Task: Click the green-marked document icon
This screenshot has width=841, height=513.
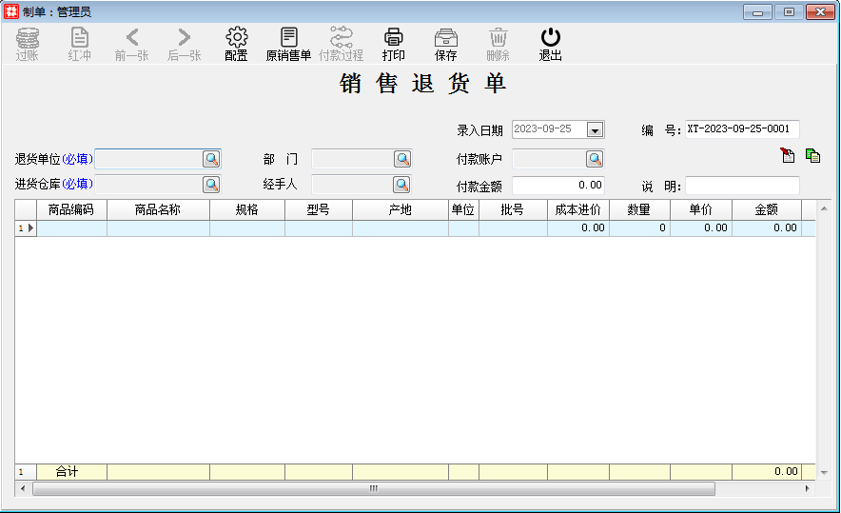Action: coord(812,156)
